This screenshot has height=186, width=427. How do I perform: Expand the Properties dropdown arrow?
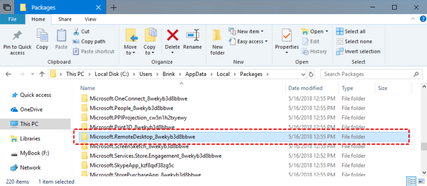pos(287,53)
